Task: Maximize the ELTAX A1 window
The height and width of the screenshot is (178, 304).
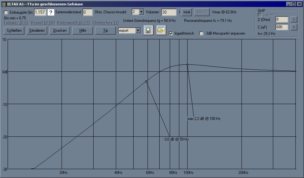Action: point(294,4)
